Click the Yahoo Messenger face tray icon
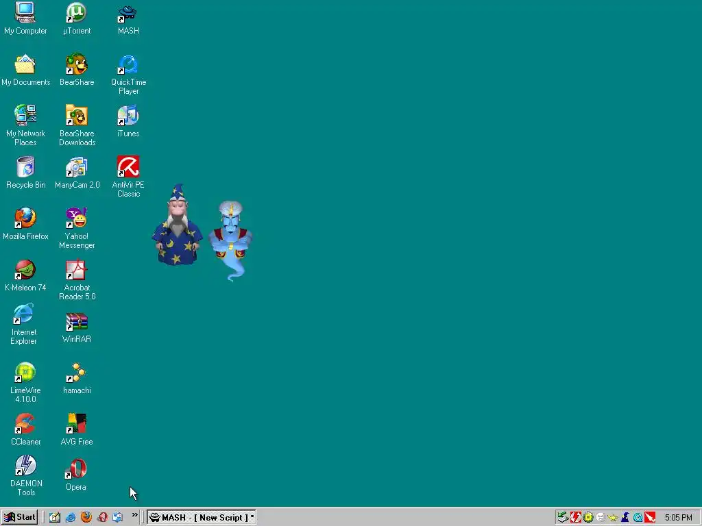 [x=601, y=518]
